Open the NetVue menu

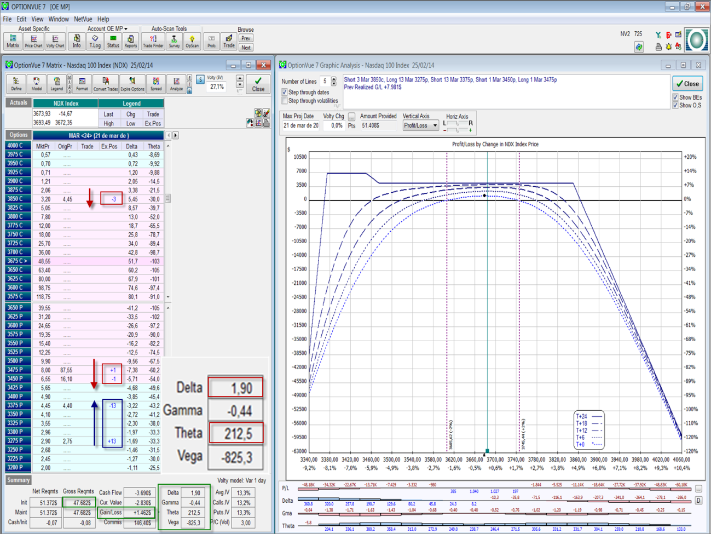pos(83,19)
